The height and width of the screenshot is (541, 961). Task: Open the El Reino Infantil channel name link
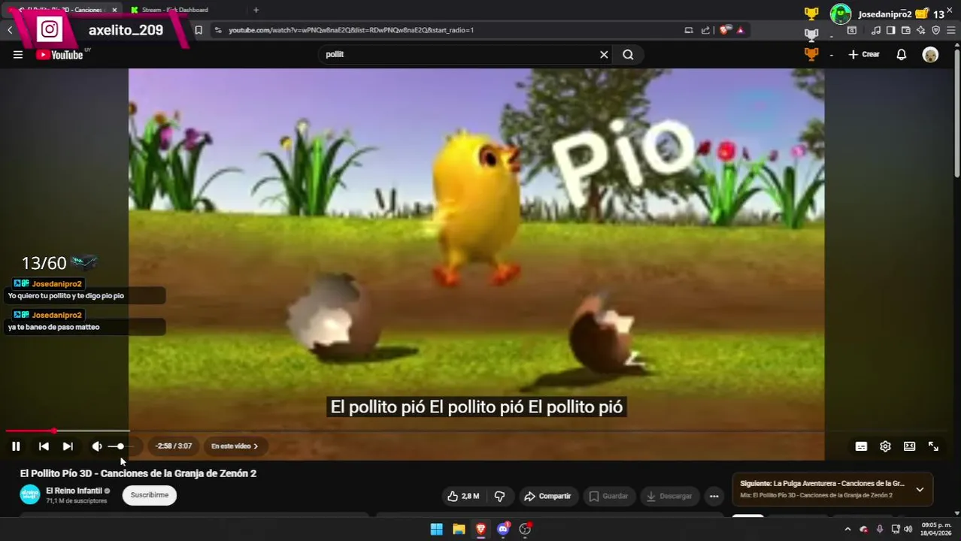click(74, 491)
